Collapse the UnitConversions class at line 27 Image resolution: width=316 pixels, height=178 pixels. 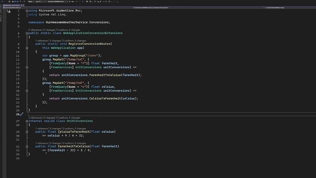[27, 121]
